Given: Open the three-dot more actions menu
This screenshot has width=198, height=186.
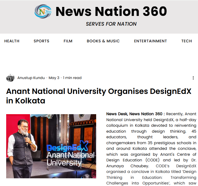Looking at the screenshot, I should tap(193, 78).
